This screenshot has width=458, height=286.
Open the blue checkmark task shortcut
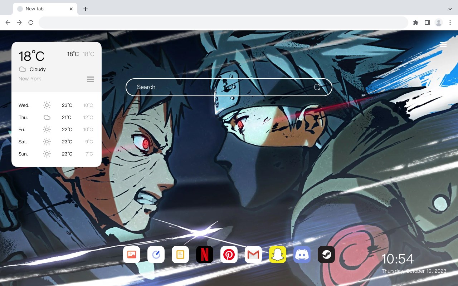pyautogui.click(x=156, y=255)
